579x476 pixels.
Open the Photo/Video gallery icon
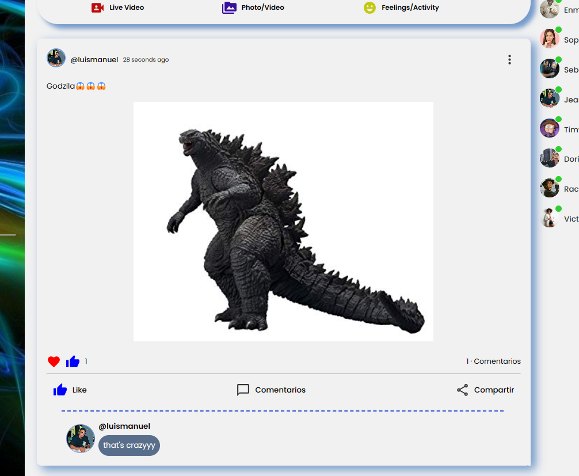[229, 7]
